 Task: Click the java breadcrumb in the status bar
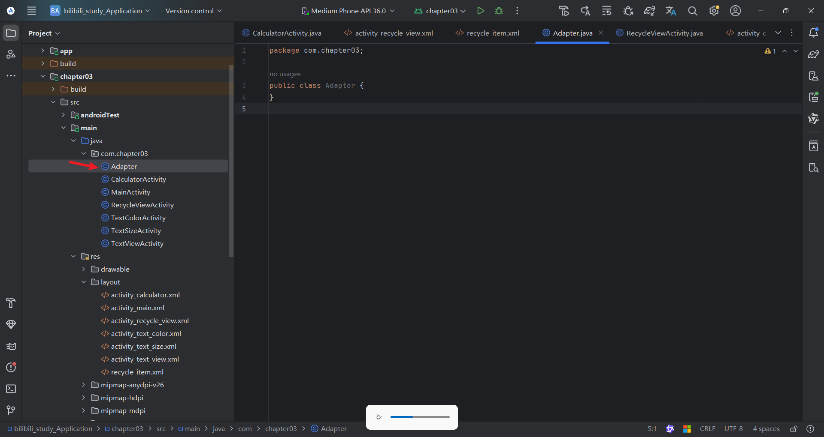coord(218,429)
